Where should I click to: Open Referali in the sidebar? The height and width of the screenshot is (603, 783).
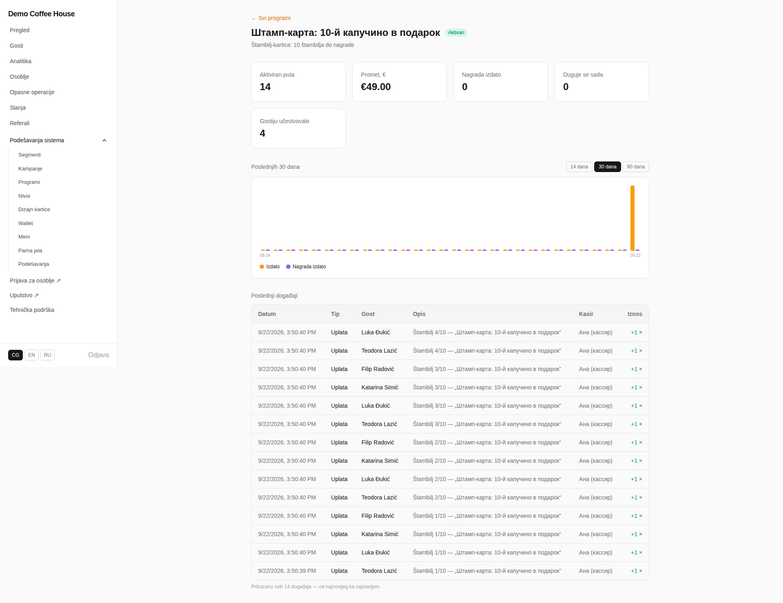tap(20, 123)
